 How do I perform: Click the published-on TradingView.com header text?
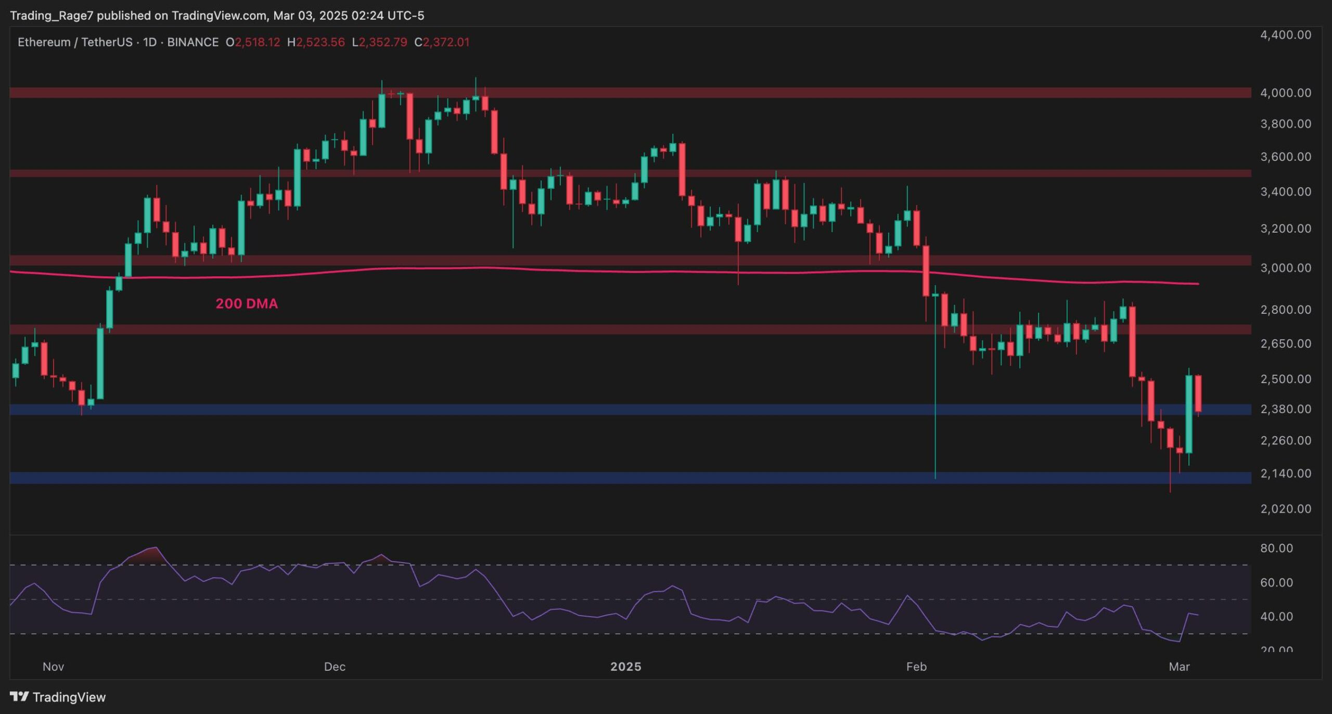pyautogui.click(x=217, y=16)
